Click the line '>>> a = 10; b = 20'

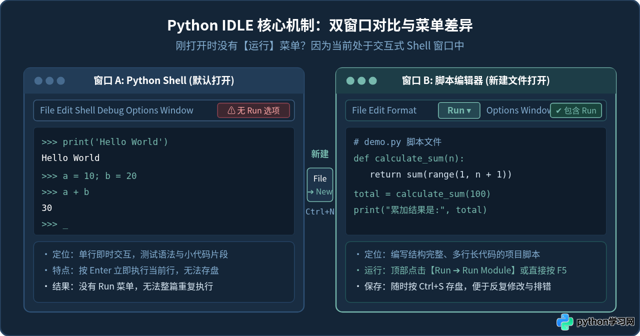point(89,176)
